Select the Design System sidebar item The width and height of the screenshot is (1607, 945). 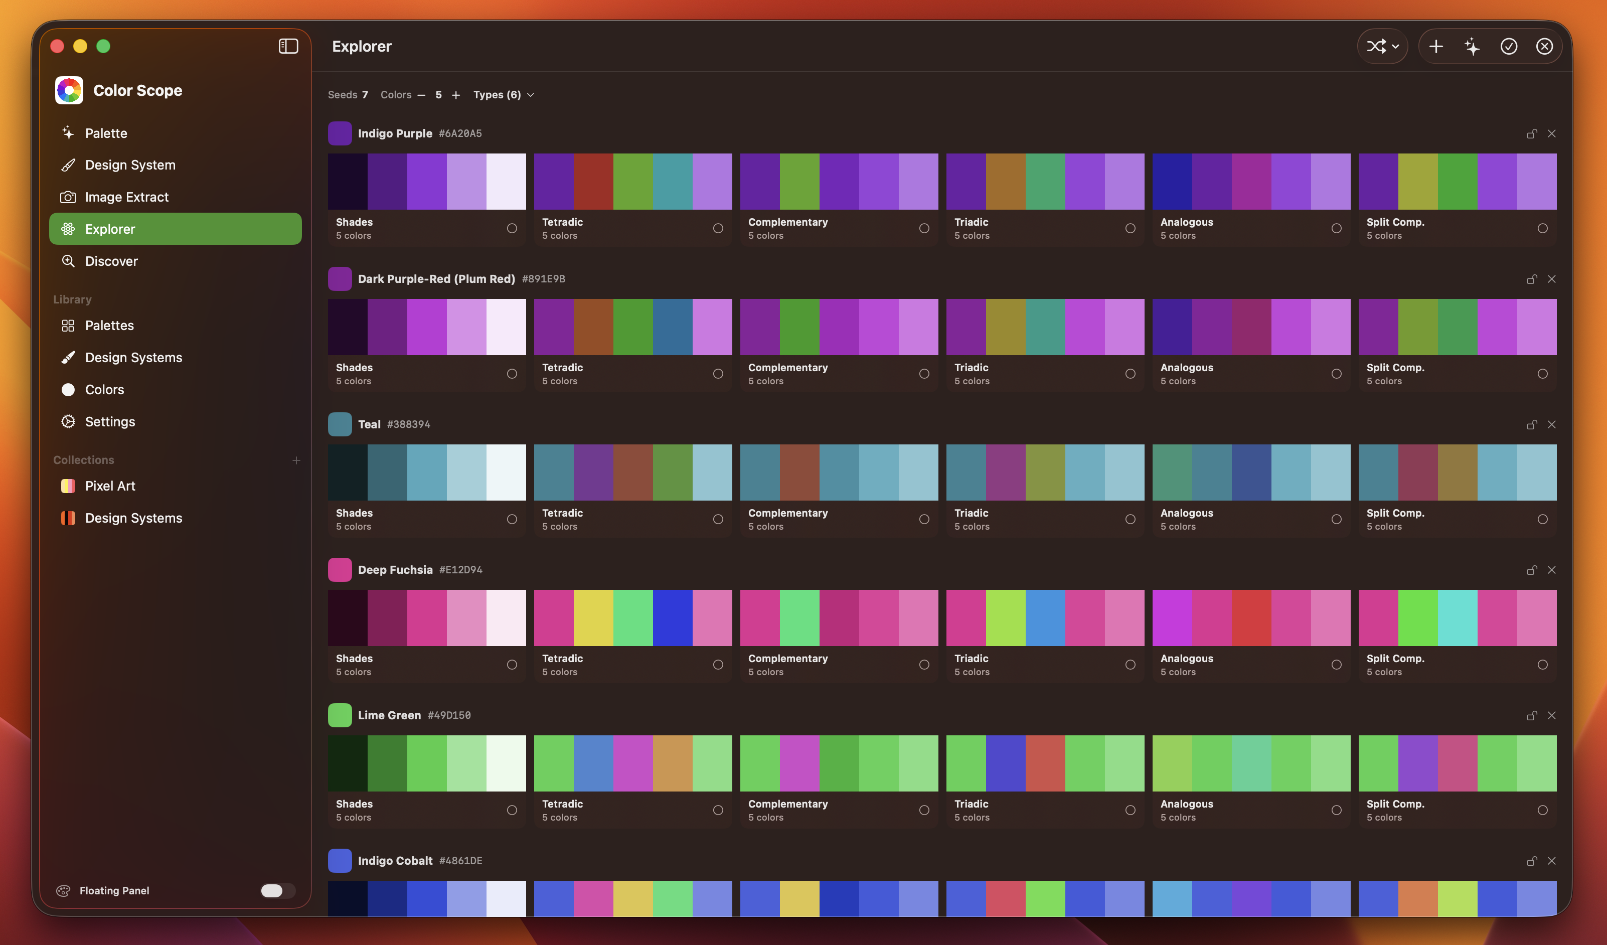click(130, 165)
